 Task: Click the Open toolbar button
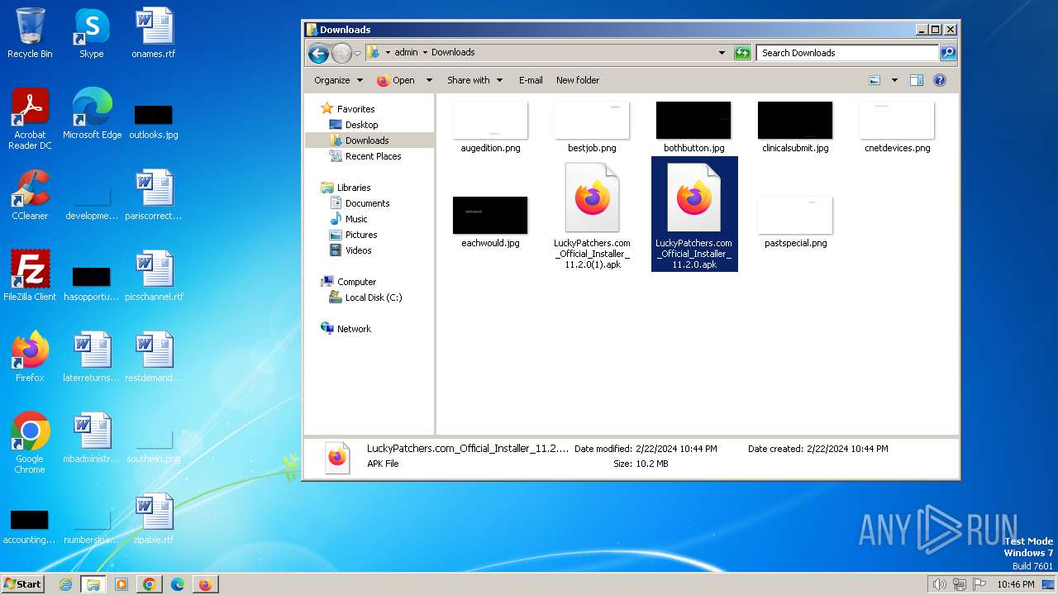(x=396, y=80)
